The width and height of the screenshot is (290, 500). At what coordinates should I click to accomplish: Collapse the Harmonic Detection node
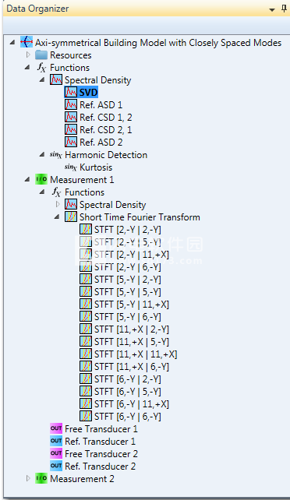42,155
